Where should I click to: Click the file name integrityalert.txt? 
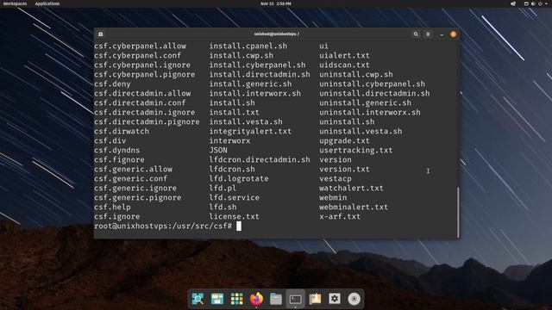pos(250,132)
